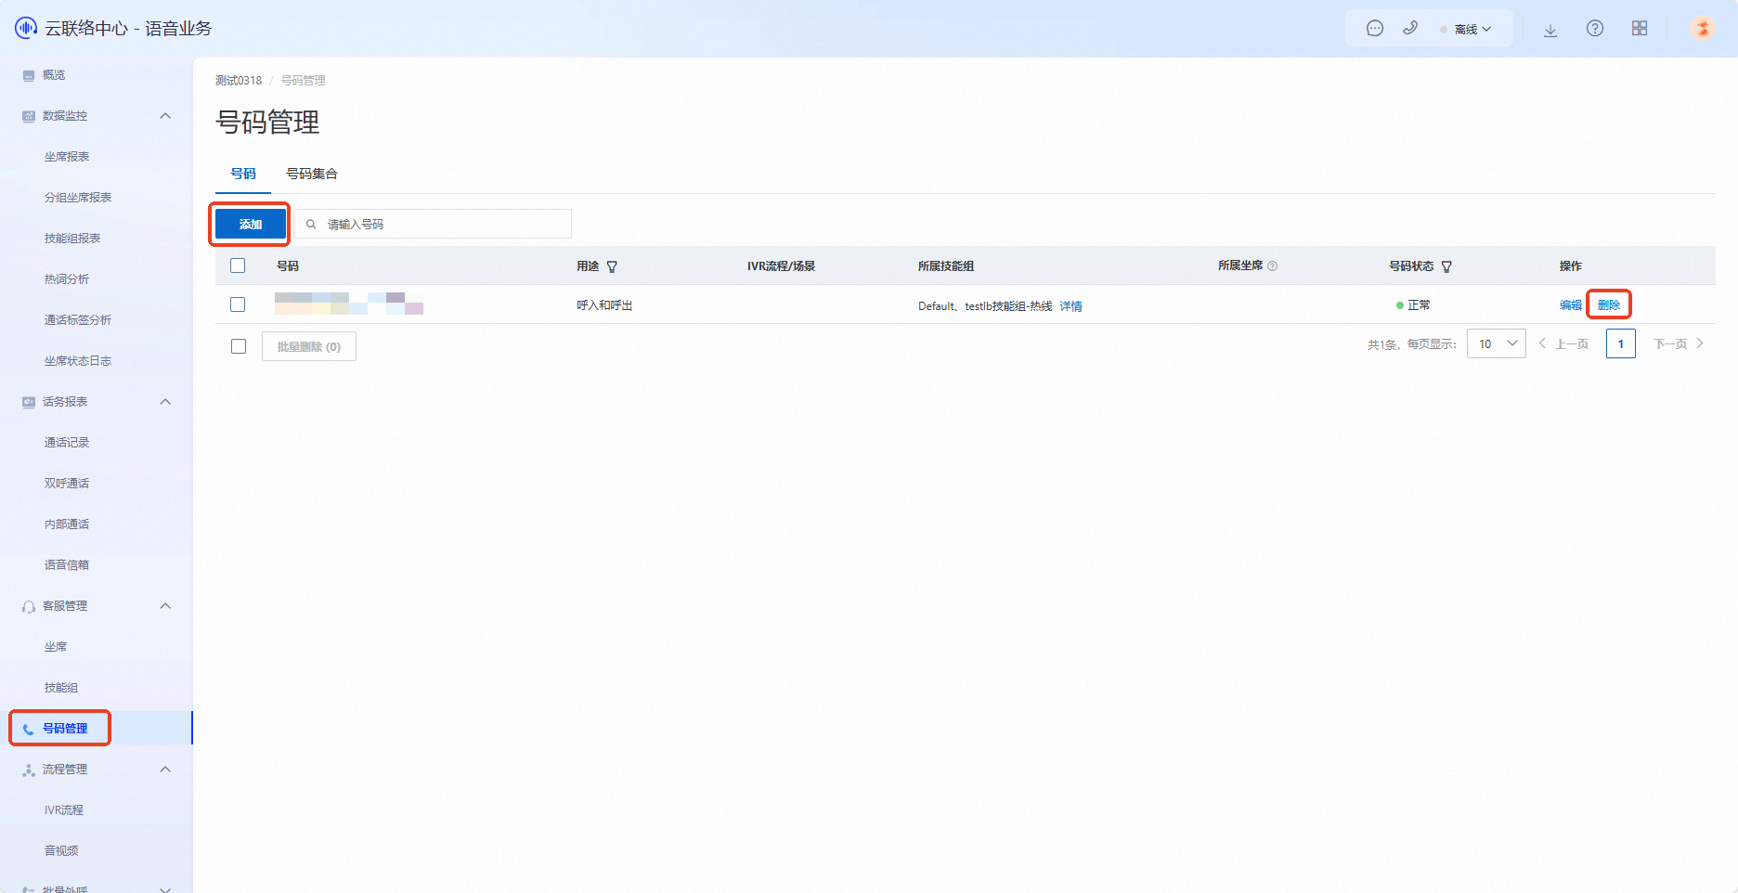
Task: Open 坐席报表 in the sidebar
Action: [67, 157]
